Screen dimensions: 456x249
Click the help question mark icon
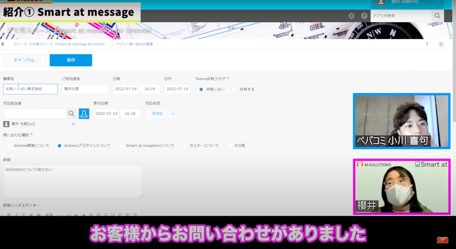[x=364, y=16]
